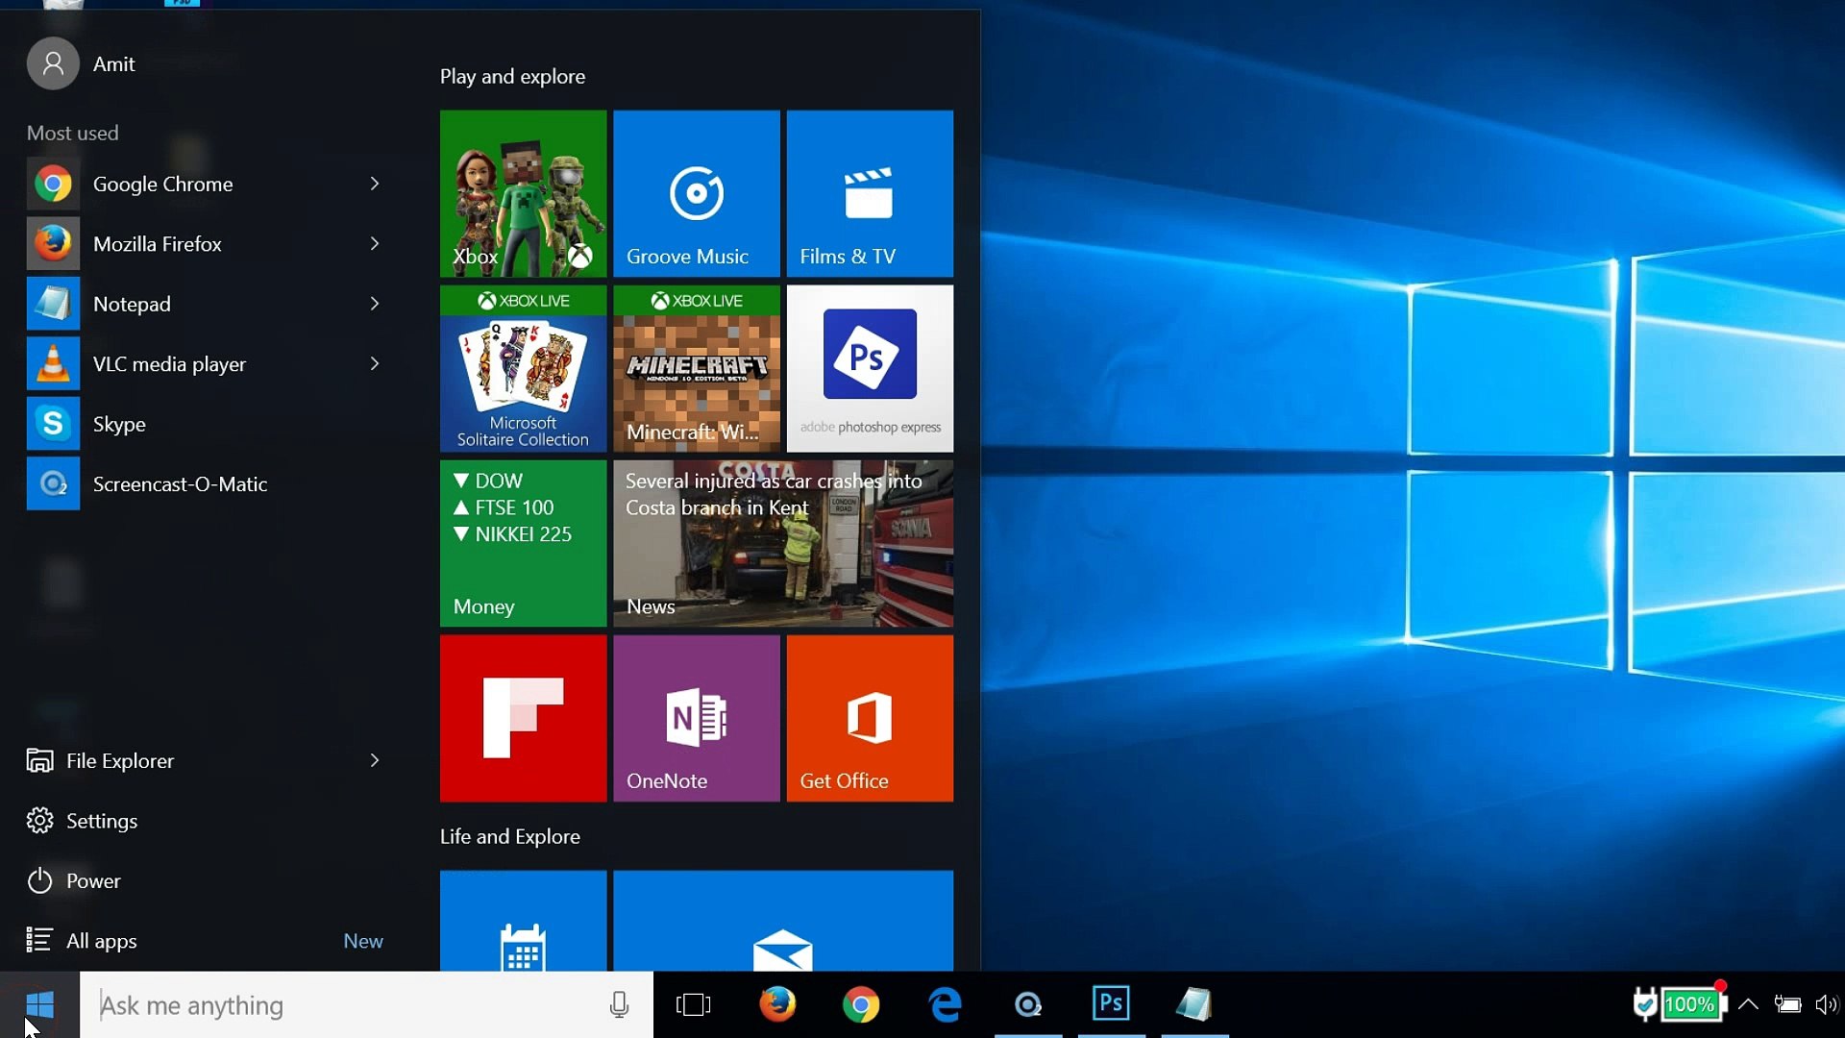Click the Cortana microphone icon
Screen dimensions: 1845x1038
[x=619, y=1005]
